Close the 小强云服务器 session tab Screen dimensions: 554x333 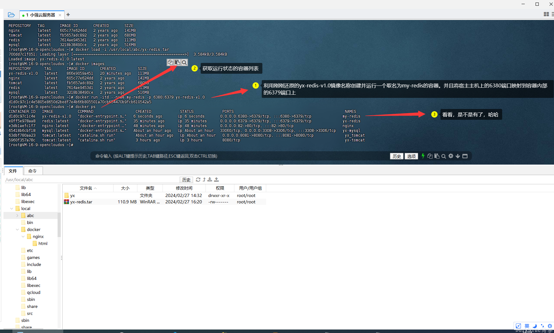click(60, 15)
